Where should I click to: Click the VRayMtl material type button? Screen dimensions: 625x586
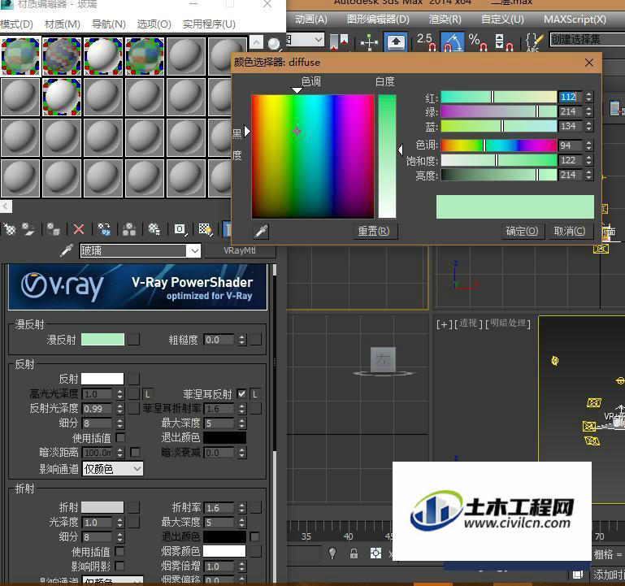240,250
